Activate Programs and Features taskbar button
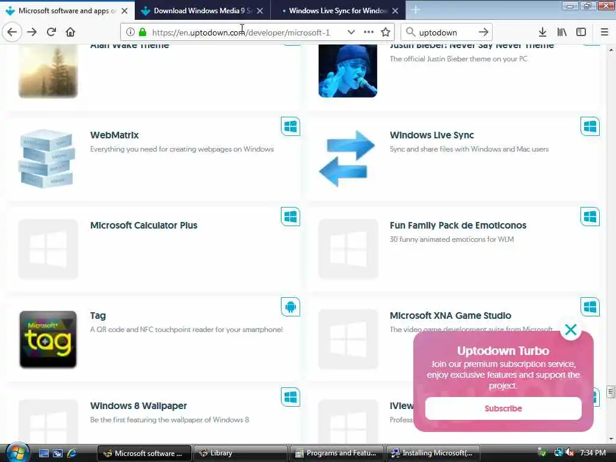Screen dimensions: 616x462 (x=337, y=454)
